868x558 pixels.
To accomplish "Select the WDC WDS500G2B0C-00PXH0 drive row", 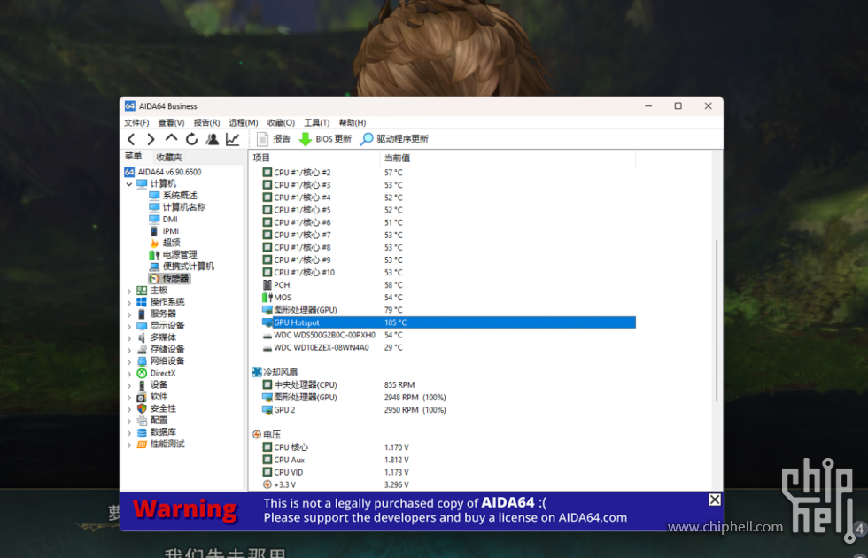I will (448, 336).
